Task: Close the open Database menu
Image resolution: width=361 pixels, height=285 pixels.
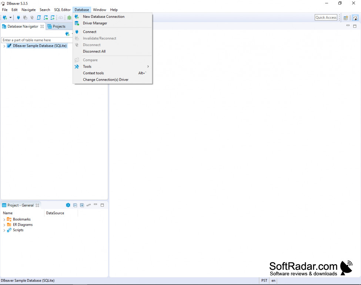Action: 82,10
